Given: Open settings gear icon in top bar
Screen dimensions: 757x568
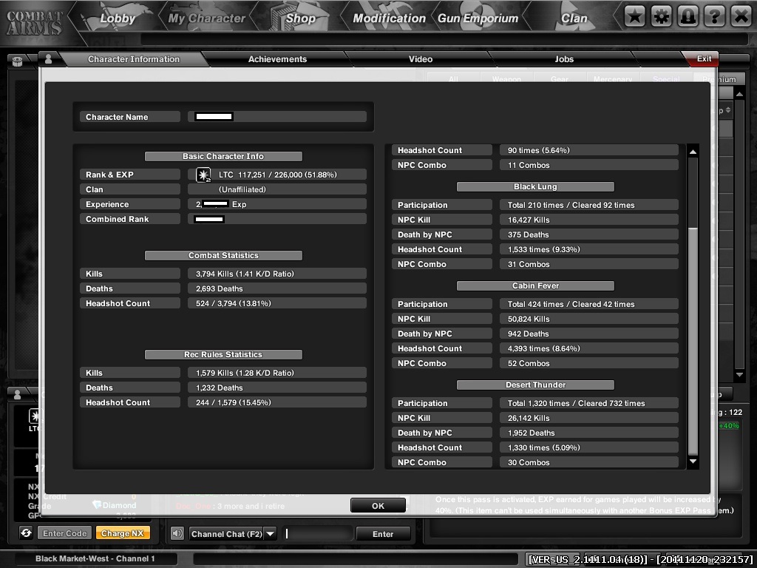Looking at the screenshot, I should coord(662,17).
